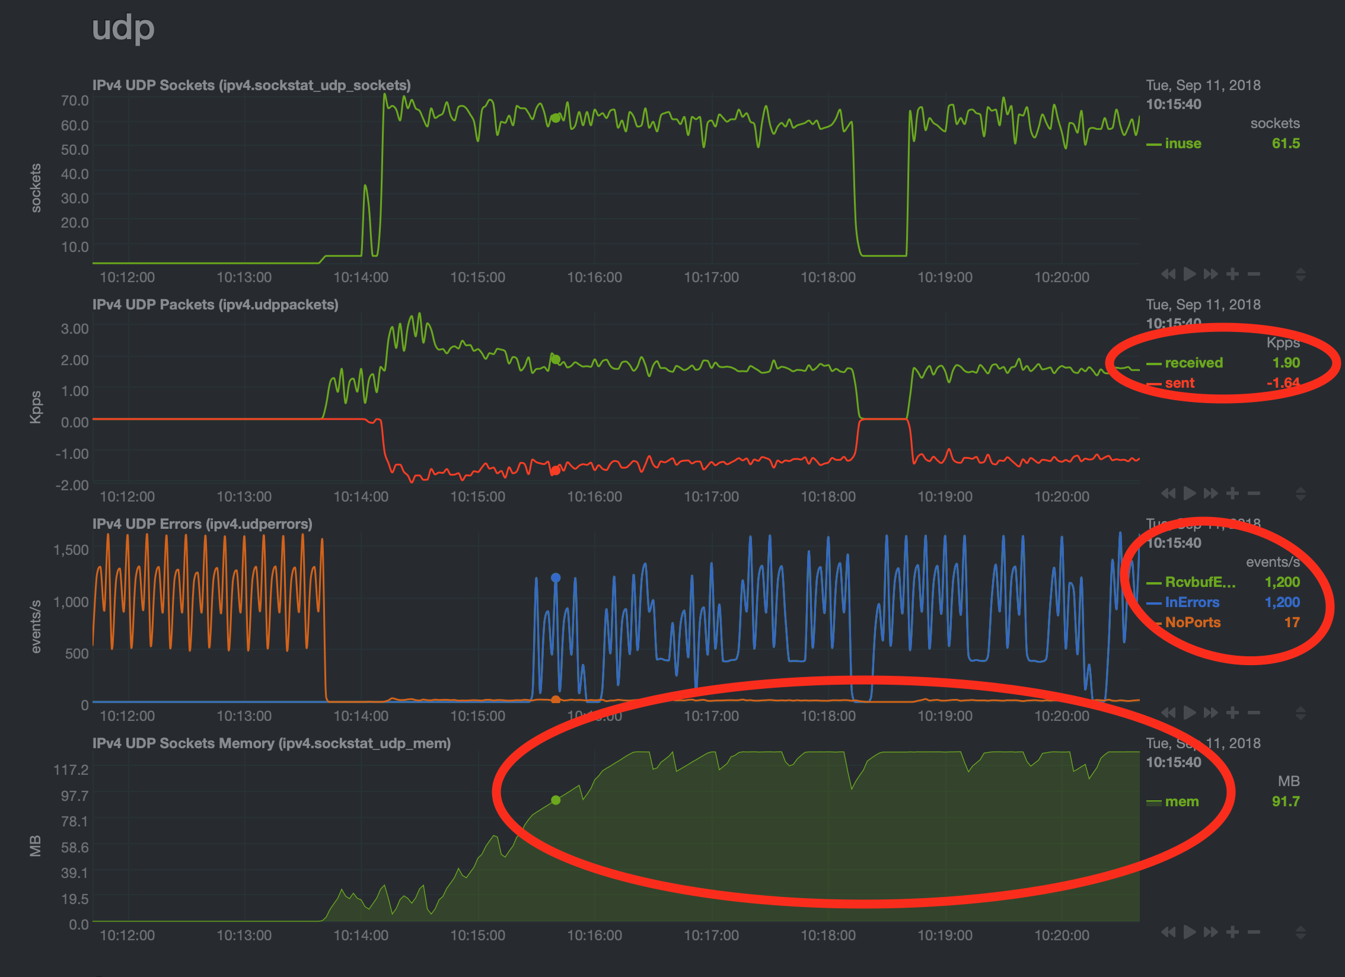Click the UDP Packets chart resize handle

1301,494
